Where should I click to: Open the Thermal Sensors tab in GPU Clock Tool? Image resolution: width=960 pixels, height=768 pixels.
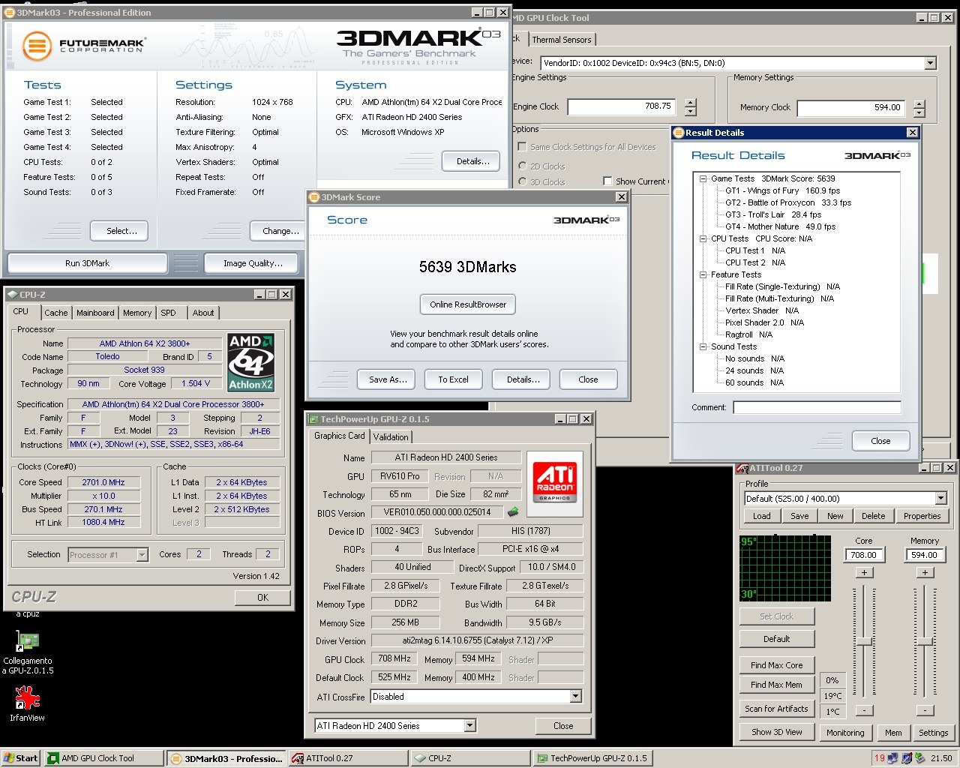pyautogui.click(x=562, y=40)
